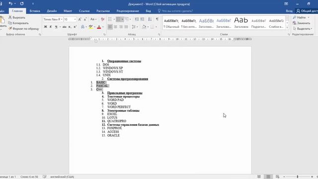Open the change case (Aa) dropdown
The image size is (318, 179).
[x=93, y=19]
